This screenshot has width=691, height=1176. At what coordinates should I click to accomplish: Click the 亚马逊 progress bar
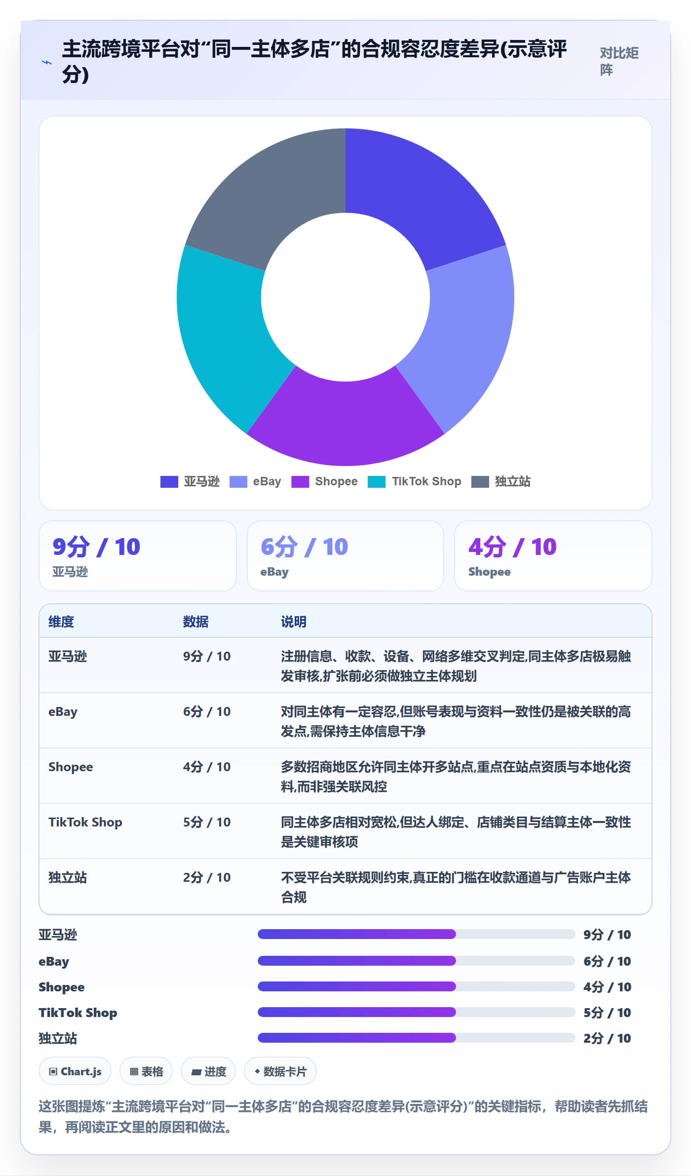pos(416,934)
